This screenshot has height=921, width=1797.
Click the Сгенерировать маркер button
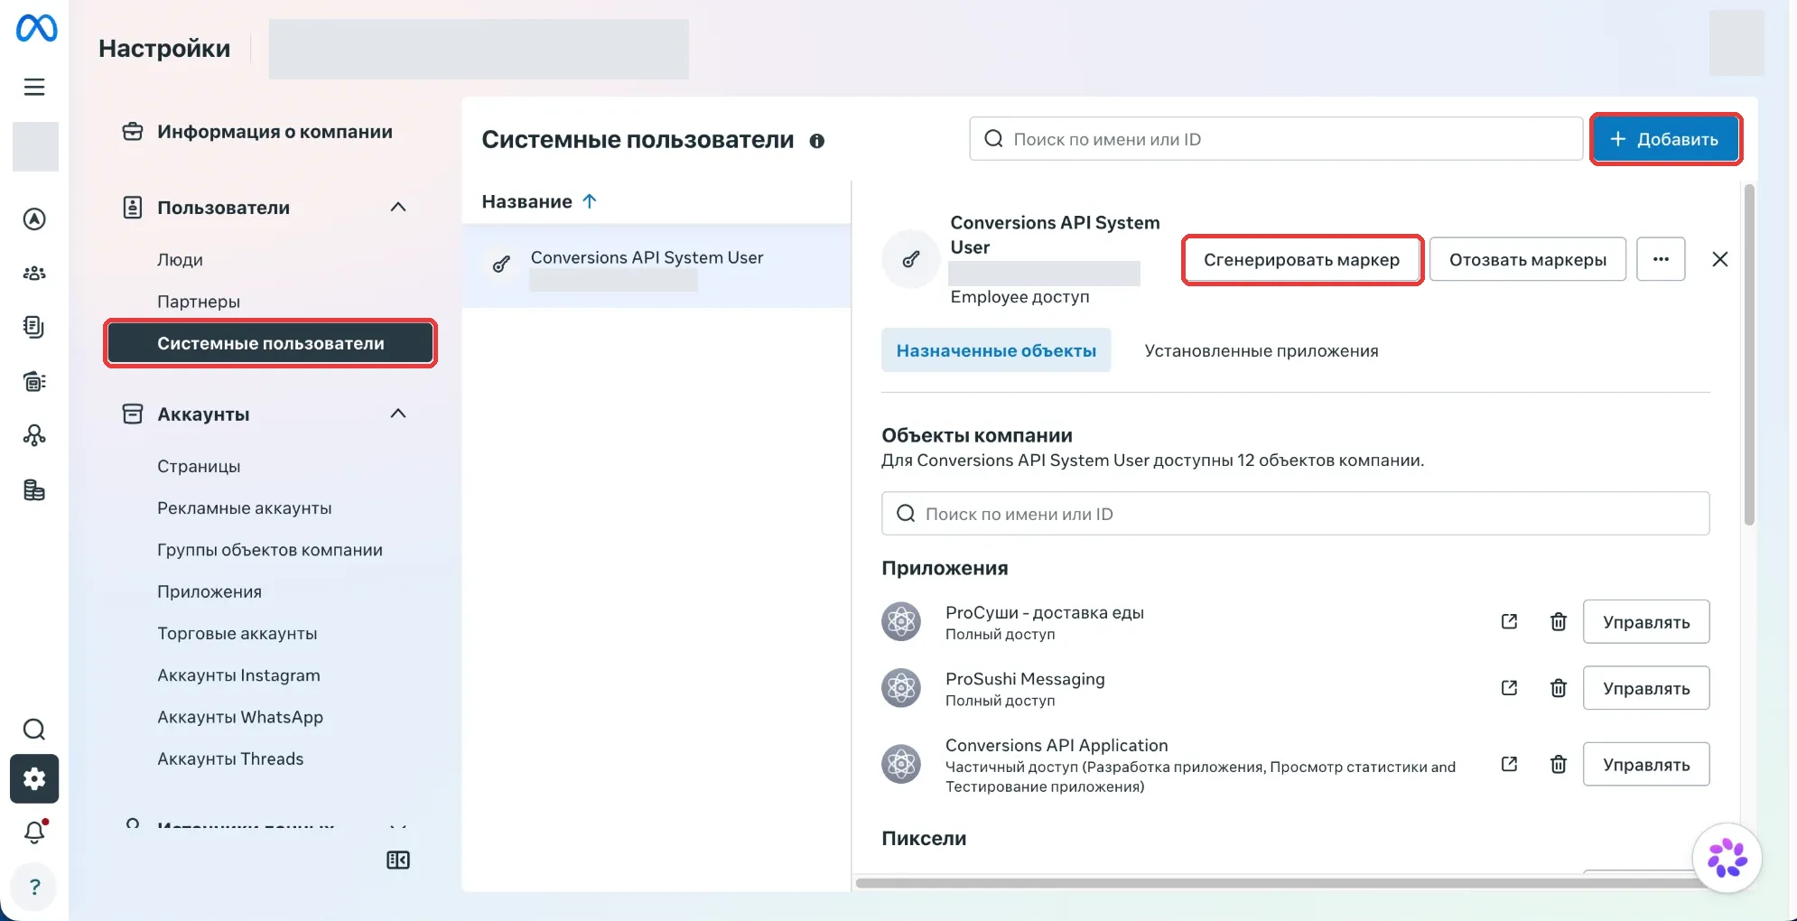click(1301, 260)
